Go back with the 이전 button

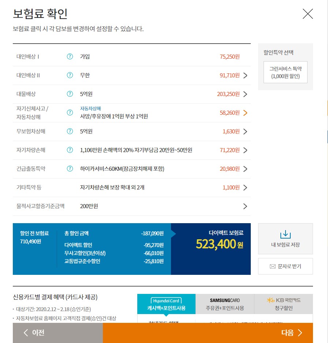58,333
